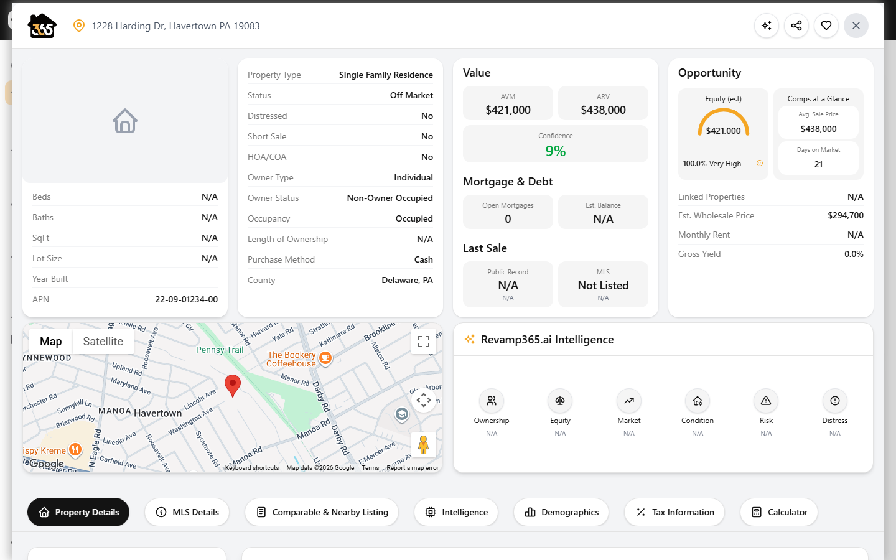Select the Market trend icon

coord(629,401)
